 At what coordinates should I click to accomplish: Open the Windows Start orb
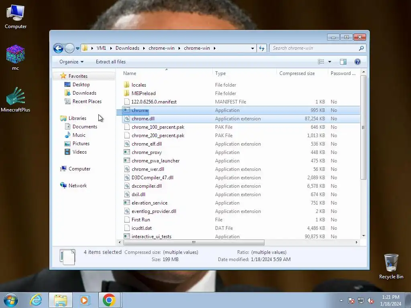[x=11, y=300]
